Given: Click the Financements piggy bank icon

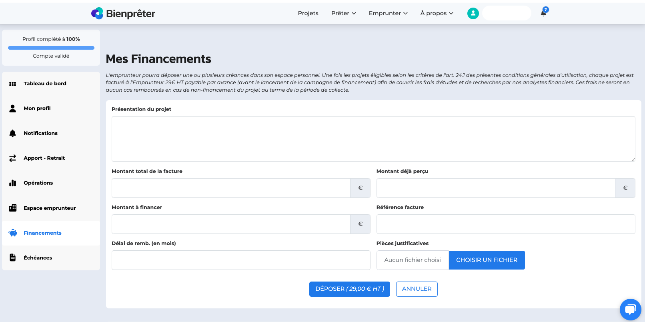Looking at the screenshot, I should pyautogui.click(x=13, y=233).
